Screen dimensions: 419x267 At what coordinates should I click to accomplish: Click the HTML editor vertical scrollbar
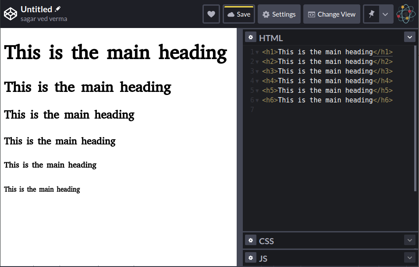click(x=415, y=118)
